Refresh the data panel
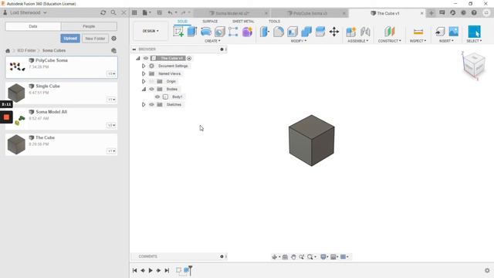This screenshot has width=494, height=278. (103, 12)
